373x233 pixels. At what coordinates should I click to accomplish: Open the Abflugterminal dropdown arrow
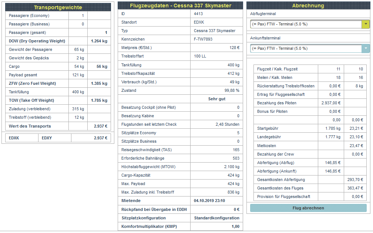coord(366,24)
